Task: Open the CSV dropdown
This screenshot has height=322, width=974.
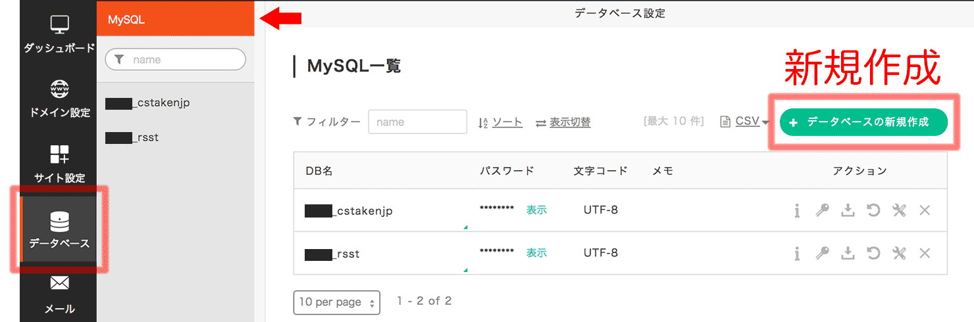Action: 752,121
